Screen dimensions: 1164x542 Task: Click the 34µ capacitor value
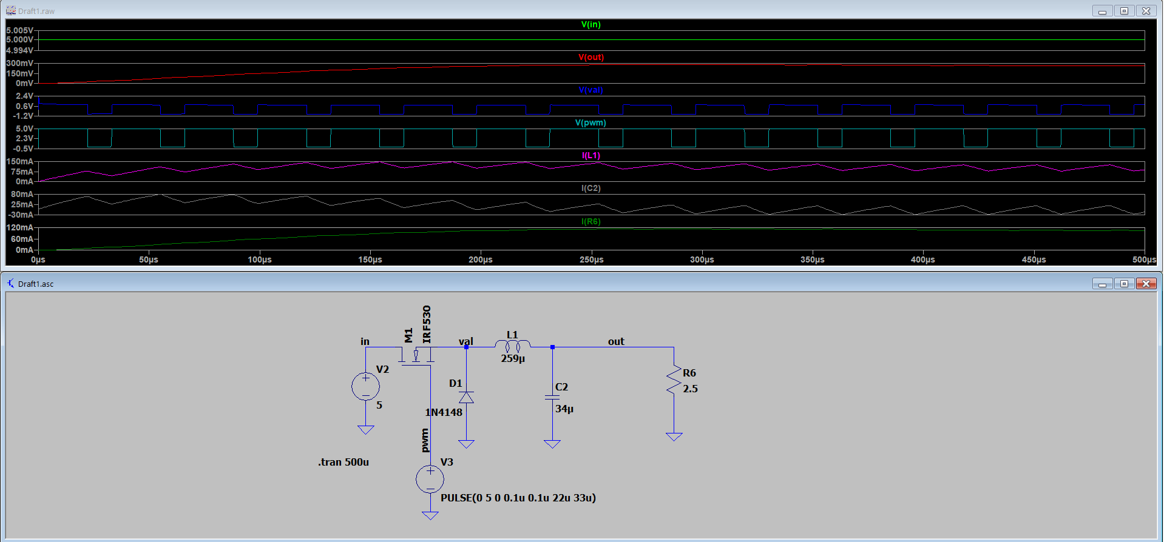[x=564, y=409]
